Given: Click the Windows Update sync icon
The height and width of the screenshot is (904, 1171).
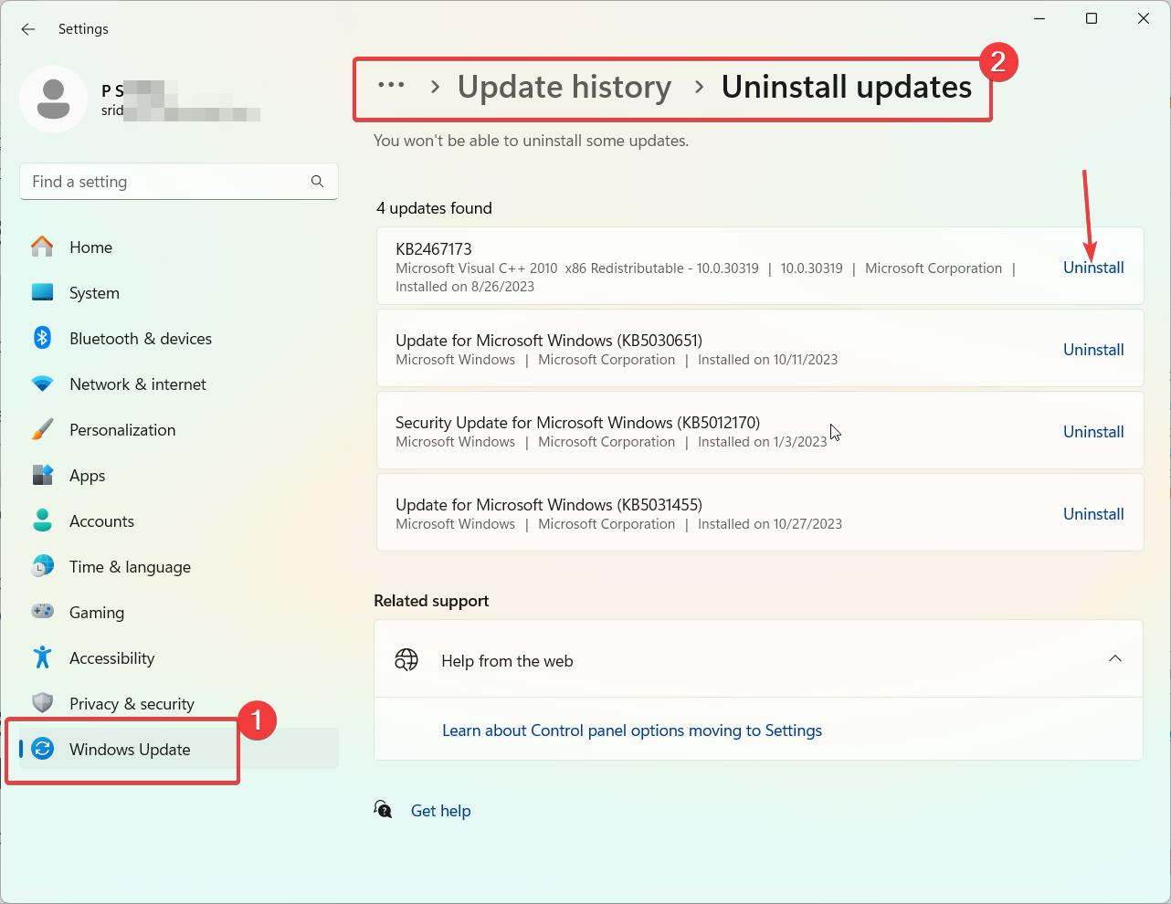Looking at the screenshot, I should click(x=42, y=749).
